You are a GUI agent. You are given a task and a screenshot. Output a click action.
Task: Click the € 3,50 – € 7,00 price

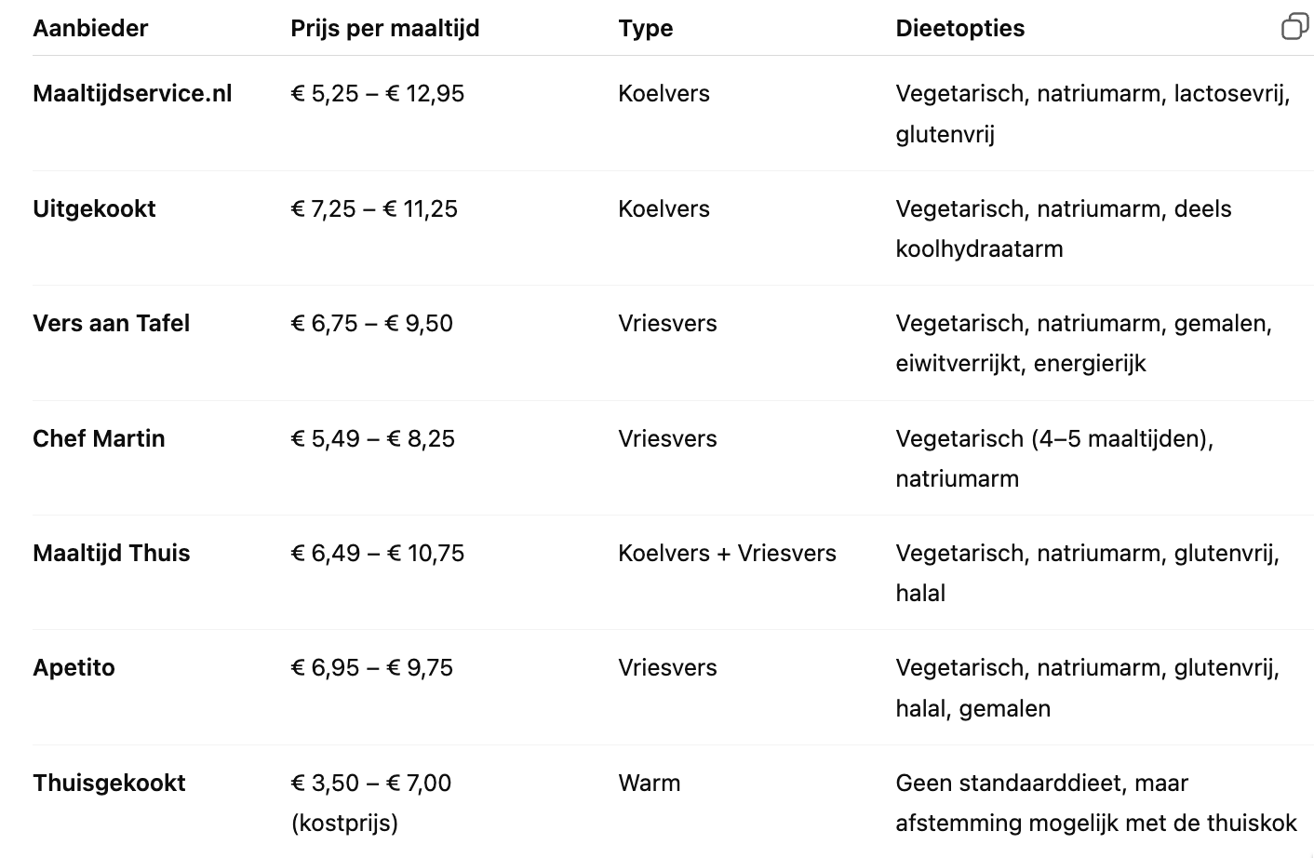click(370, 783)
